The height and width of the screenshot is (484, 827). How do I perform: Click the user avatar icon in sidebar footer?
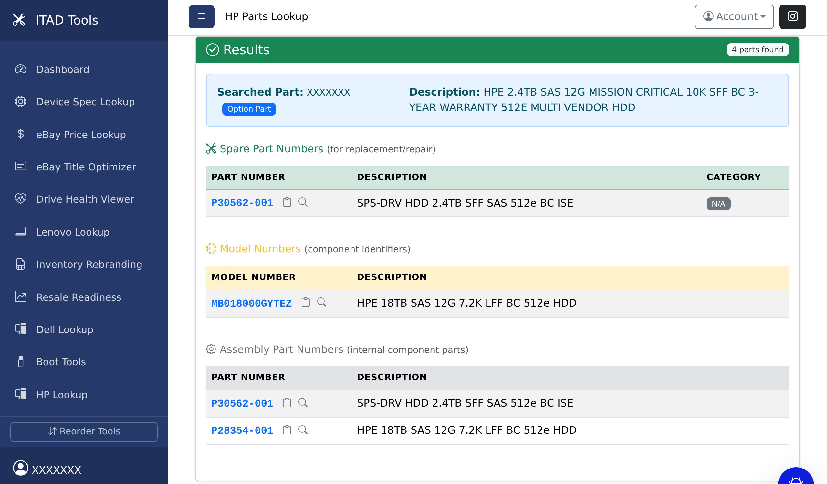coord(20,468)
